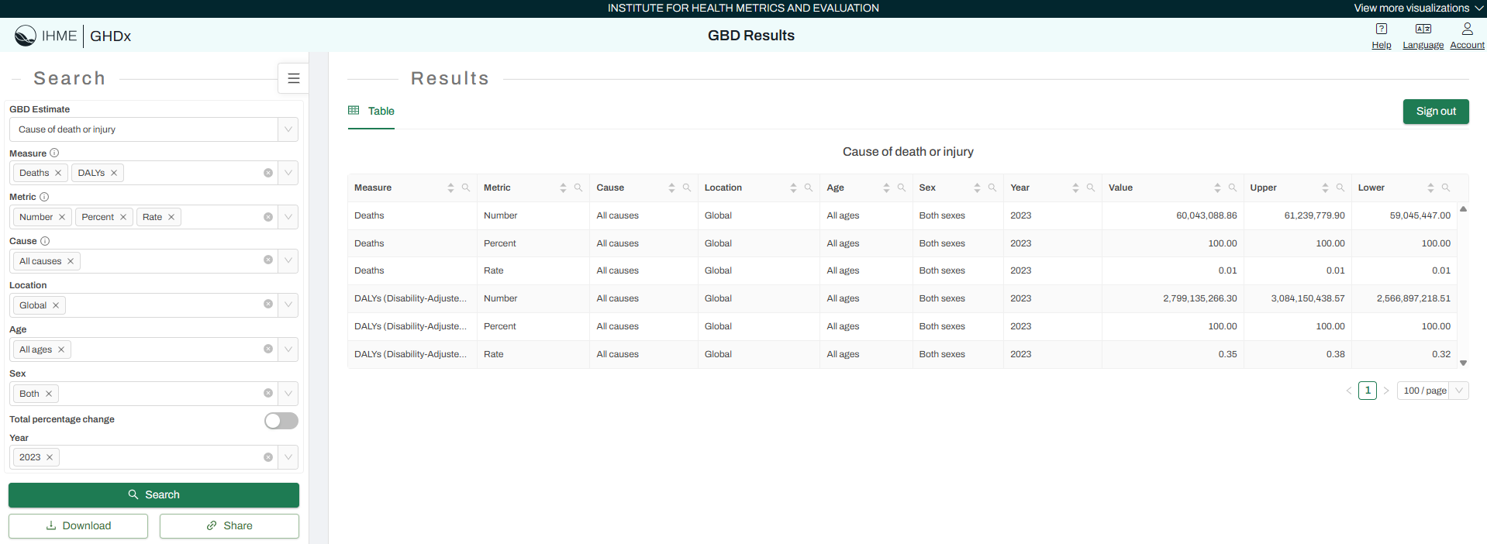The height and width of the screenshot is (544, 1487).
Task: Click the table scrollbar down arrow
Action: coord(1464,363)
